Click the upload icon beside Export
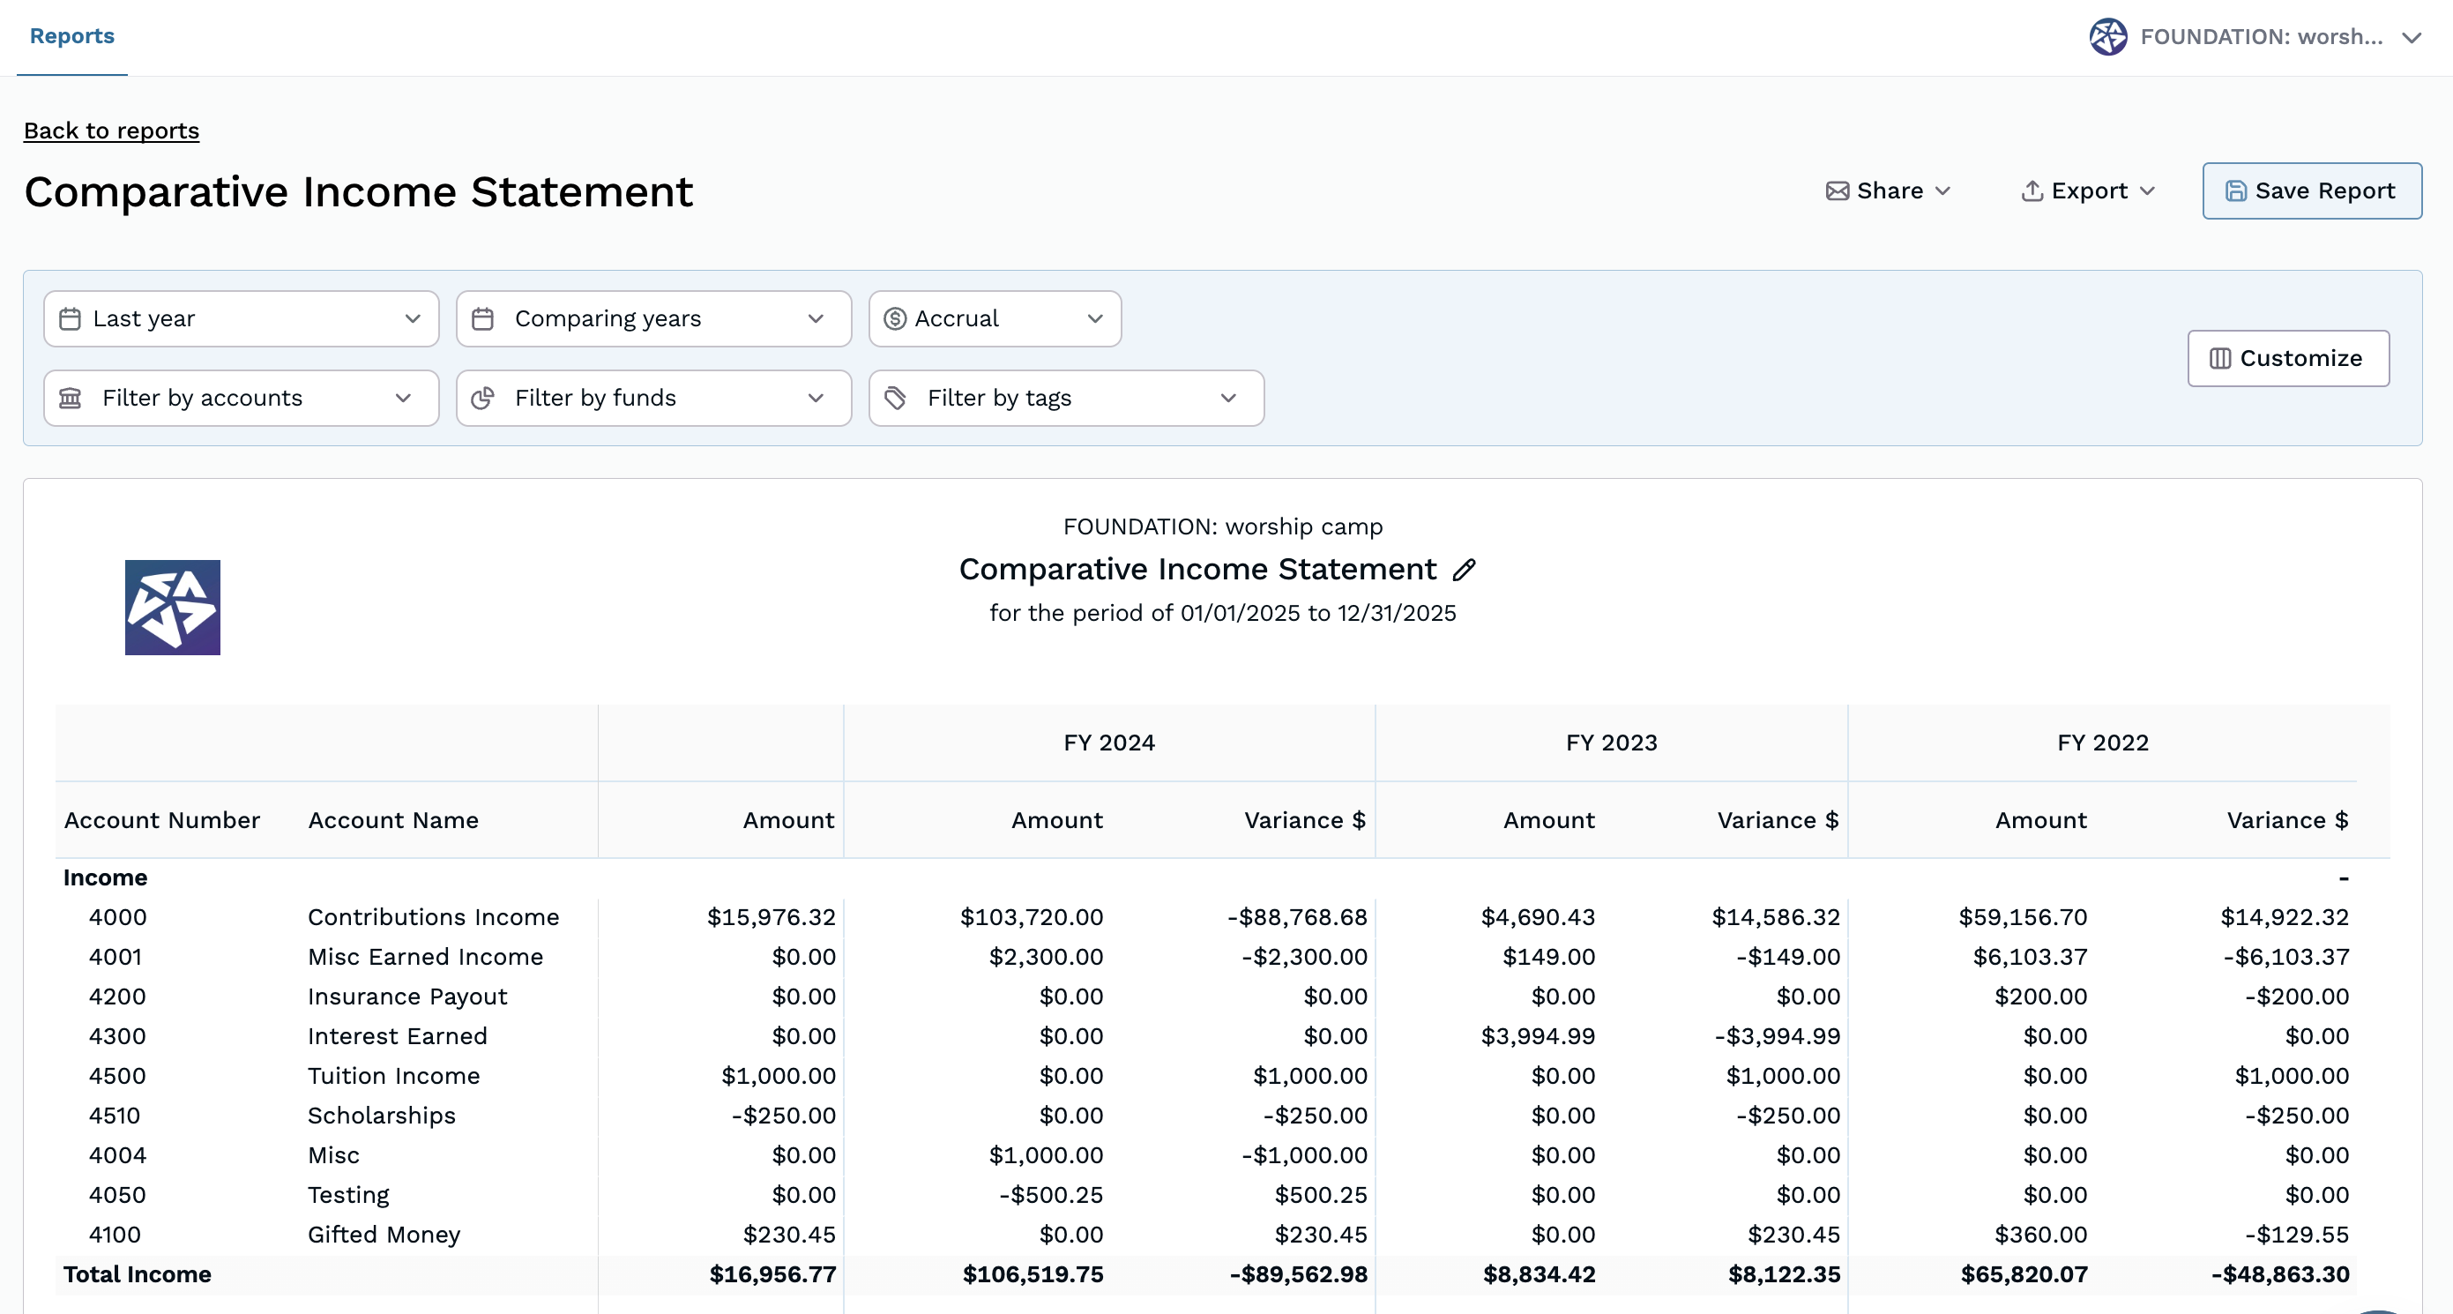The width and height of the screenshot is (2453, 1314). click(2032, 190)
